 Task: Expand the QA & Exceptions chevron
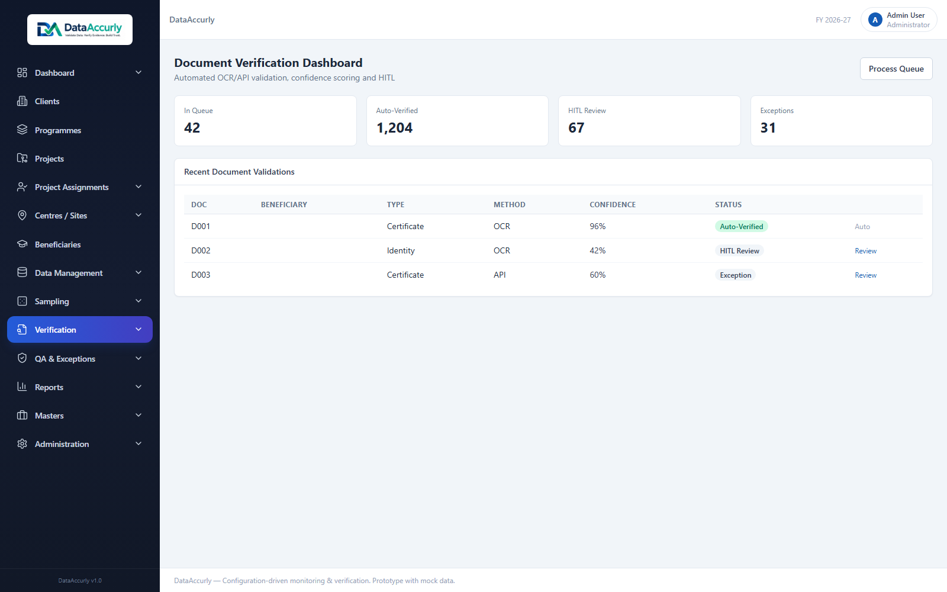point(138,358)
